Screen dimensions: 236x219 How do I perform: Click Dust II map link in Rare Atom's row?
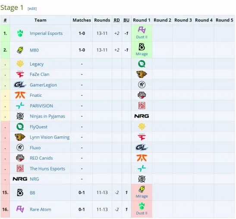(x=142, y=213)
